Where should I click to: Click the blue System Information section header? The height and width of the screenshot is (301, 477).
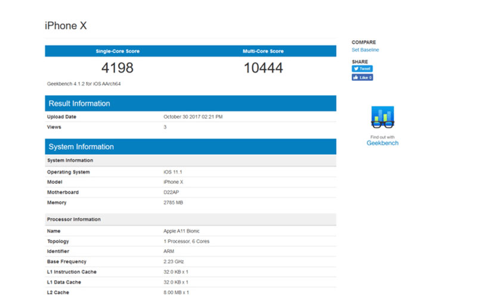[x=81, y=146]
